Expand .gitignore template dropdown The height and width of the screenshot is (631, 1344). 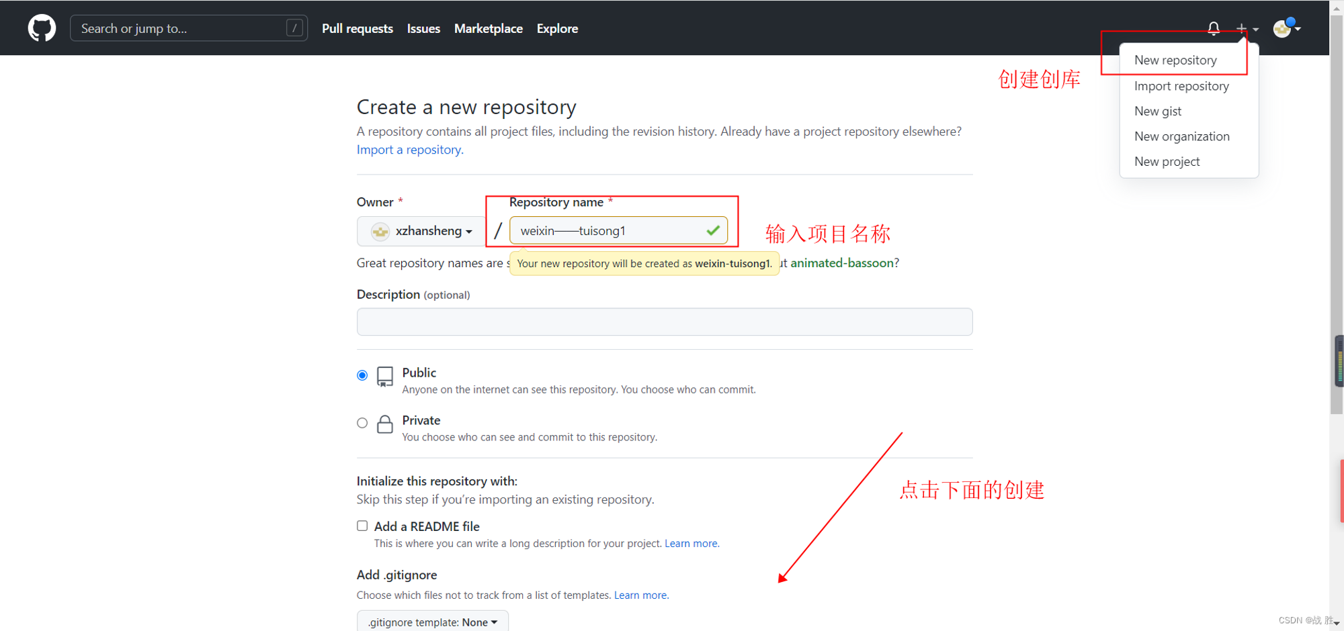tap(432, 622)
